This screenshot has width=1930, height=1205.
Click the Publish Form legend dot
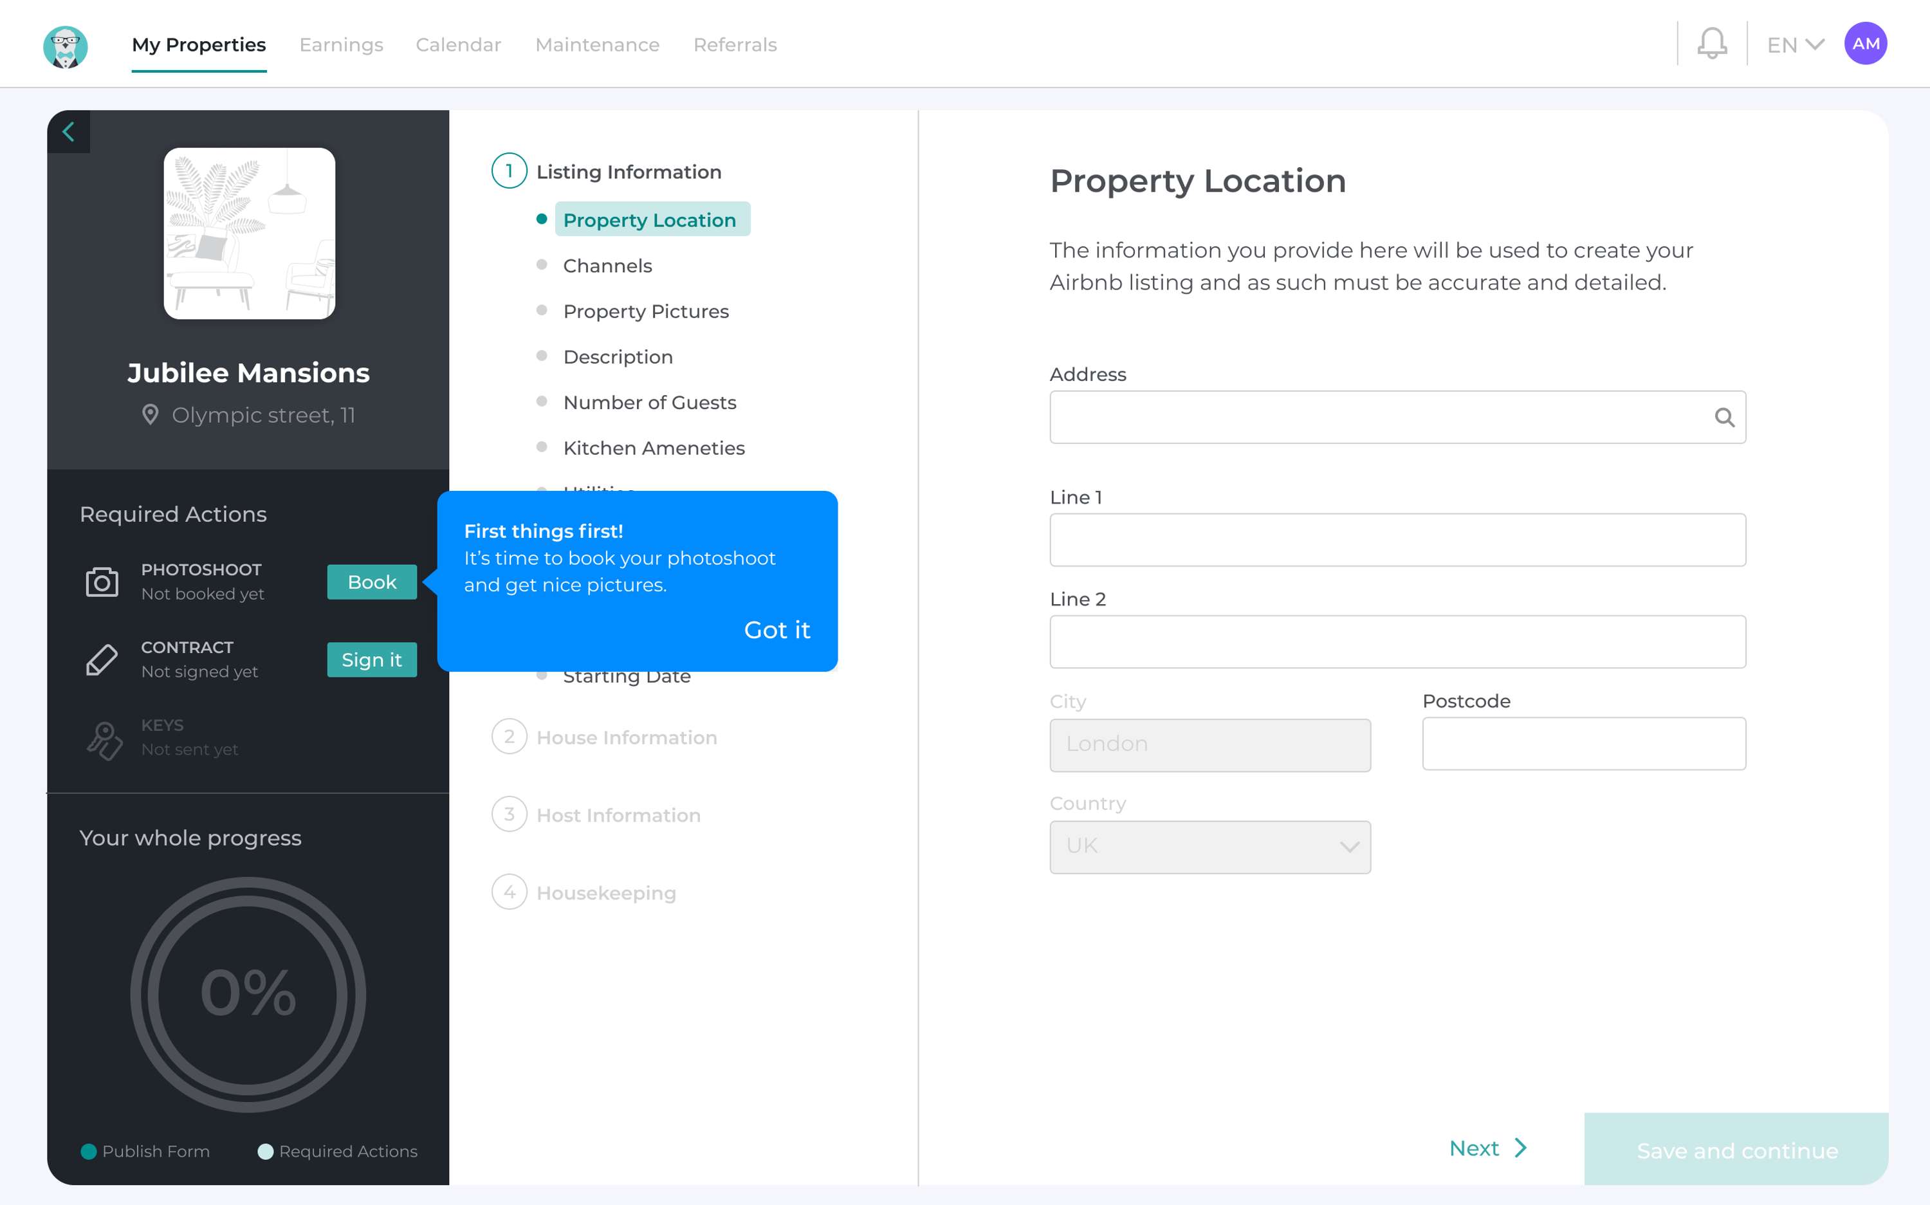pyautogui.click(x=88, y=1152)
